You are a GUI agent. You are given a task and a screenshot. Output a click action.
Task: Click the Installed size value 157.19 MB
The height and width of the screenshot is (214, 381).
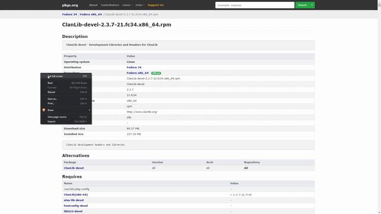coord(133,134)
